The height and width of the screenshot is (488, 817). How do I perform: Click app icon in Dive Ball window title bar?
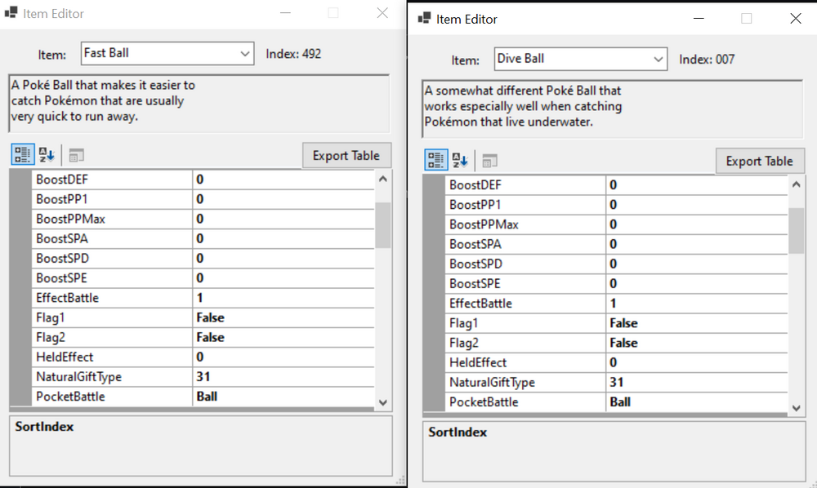tap(424, 18)
